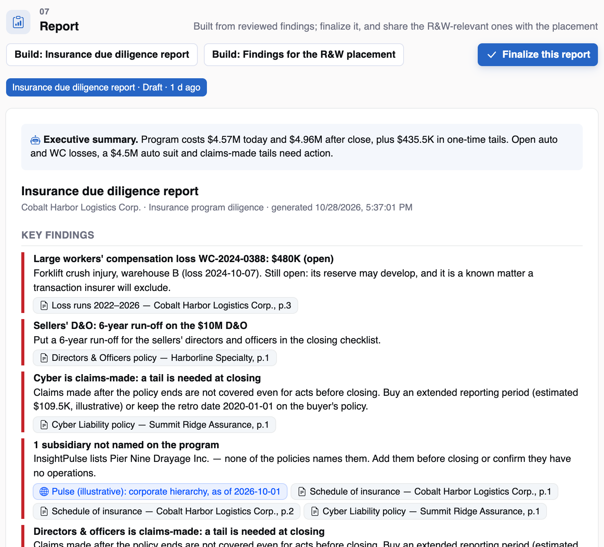Image resolution: width=604 pixels, height=547 pixels.
Task: Open Loss runs 2022–2026 source, p.3
Action: (165, 305)
